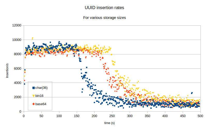This screenshot has width=209, height=130.
Task: Click the 6000 y-axis tick label
Action: tap(18, 69)
